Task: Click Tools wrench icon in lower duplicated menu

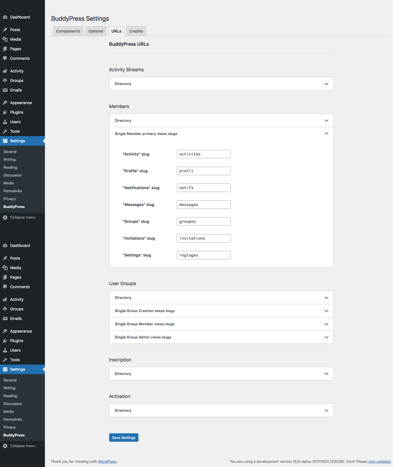Action: (x=5, y=360)
